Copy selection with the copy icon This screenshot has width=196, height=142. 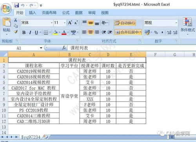[16, 26]
